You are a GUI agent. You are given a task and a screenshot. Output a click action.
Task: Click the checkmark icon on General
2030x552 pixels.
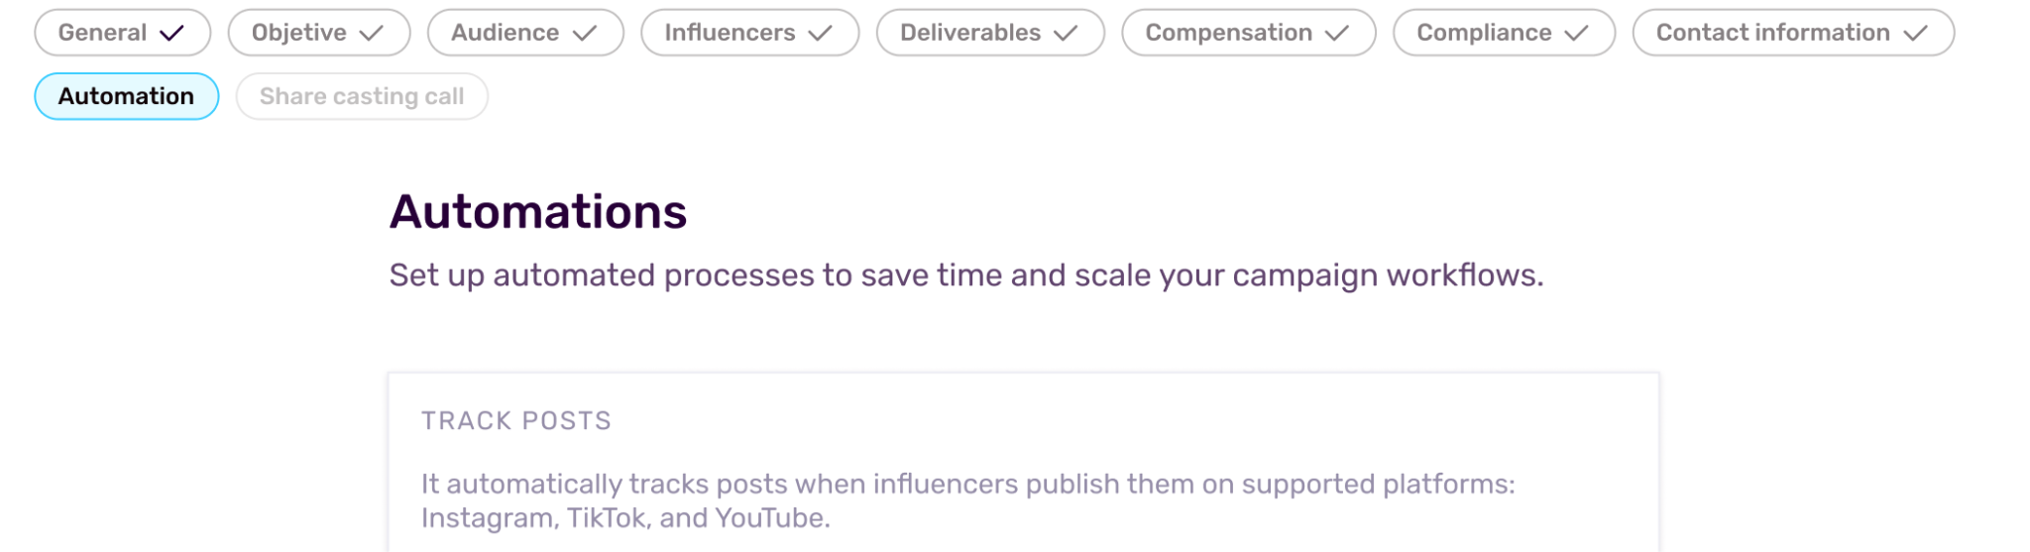pyautogui.click(x=171, y=34)
